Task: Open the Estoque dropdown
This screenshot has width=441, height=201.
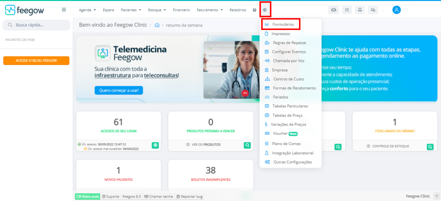Action: coord(157,10)
